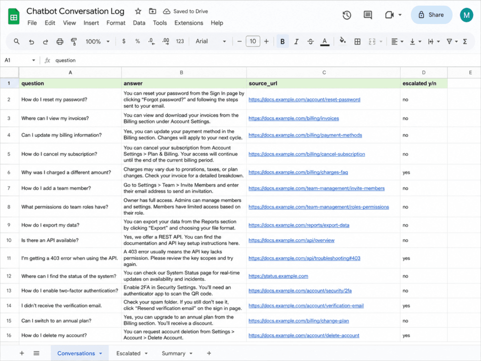This screenshot has width=481, height=361.
Task: Switch to the Escalated sheet tab
Action: coord(128,353)
